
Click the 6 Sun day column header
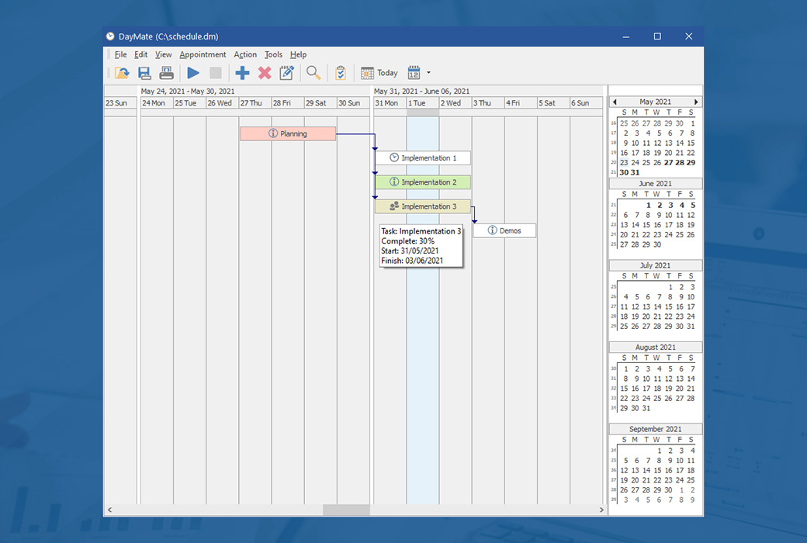(586, 103)
